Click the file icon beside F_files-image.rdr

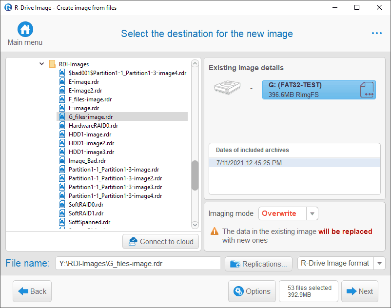tap(62, 99)
